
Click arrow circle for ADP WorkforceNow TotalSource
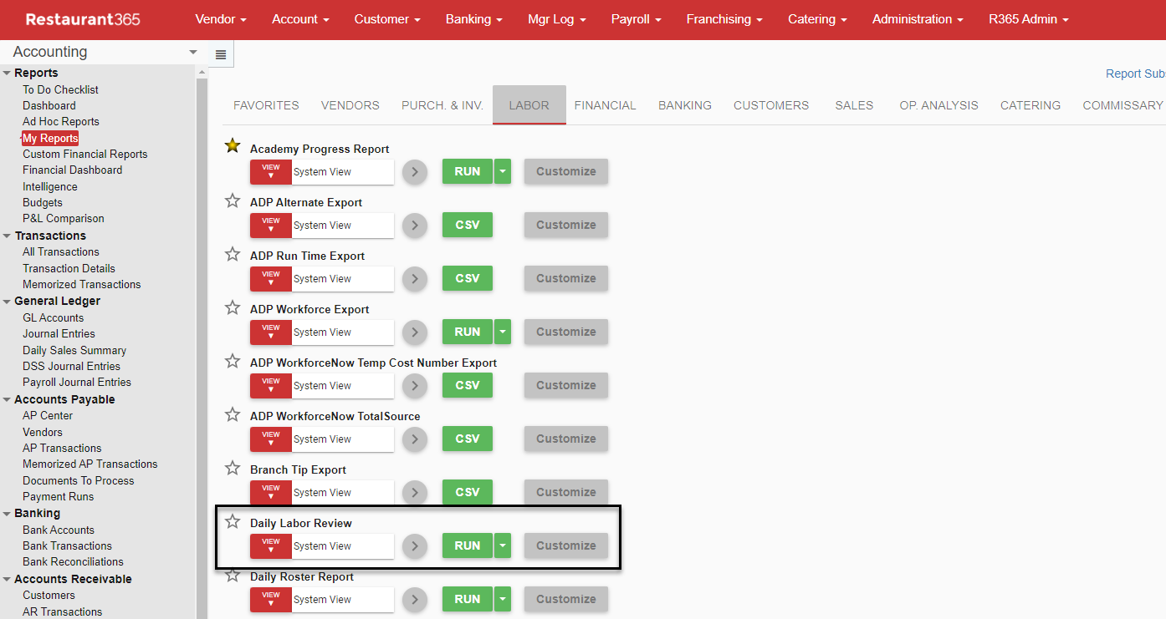[x=415, y=439]
